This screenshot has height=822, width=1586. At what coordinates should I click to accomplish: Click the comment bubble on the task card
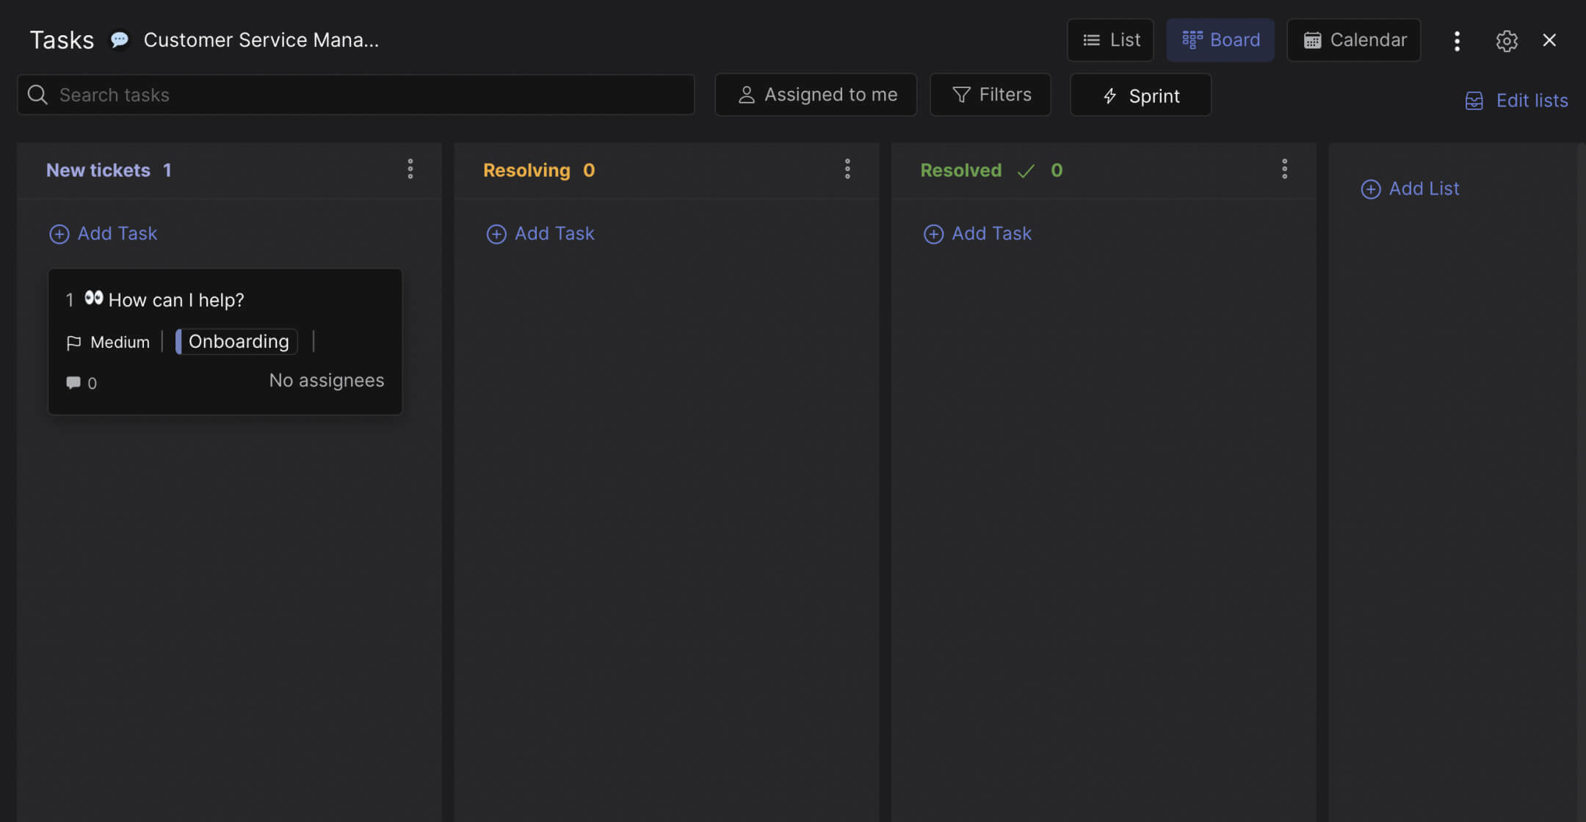tap(73, 382)
